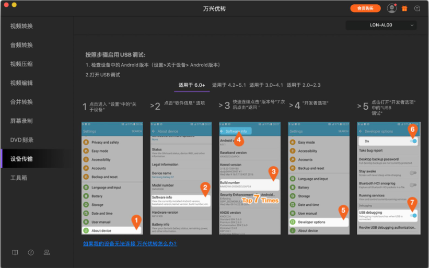Screen dimensions: 429x268
Task: Switch to the 适用于 6.0+ tab
Action: click(x=192, y=85)
